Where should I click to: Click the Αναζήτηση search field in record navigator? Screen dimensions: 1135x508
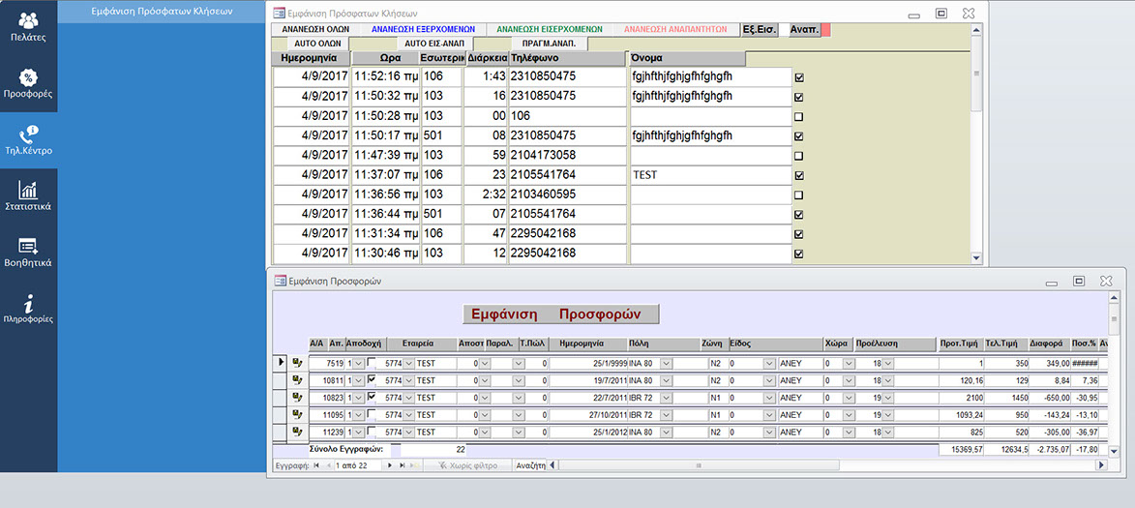pyautogui.click(x=531, y=465)
